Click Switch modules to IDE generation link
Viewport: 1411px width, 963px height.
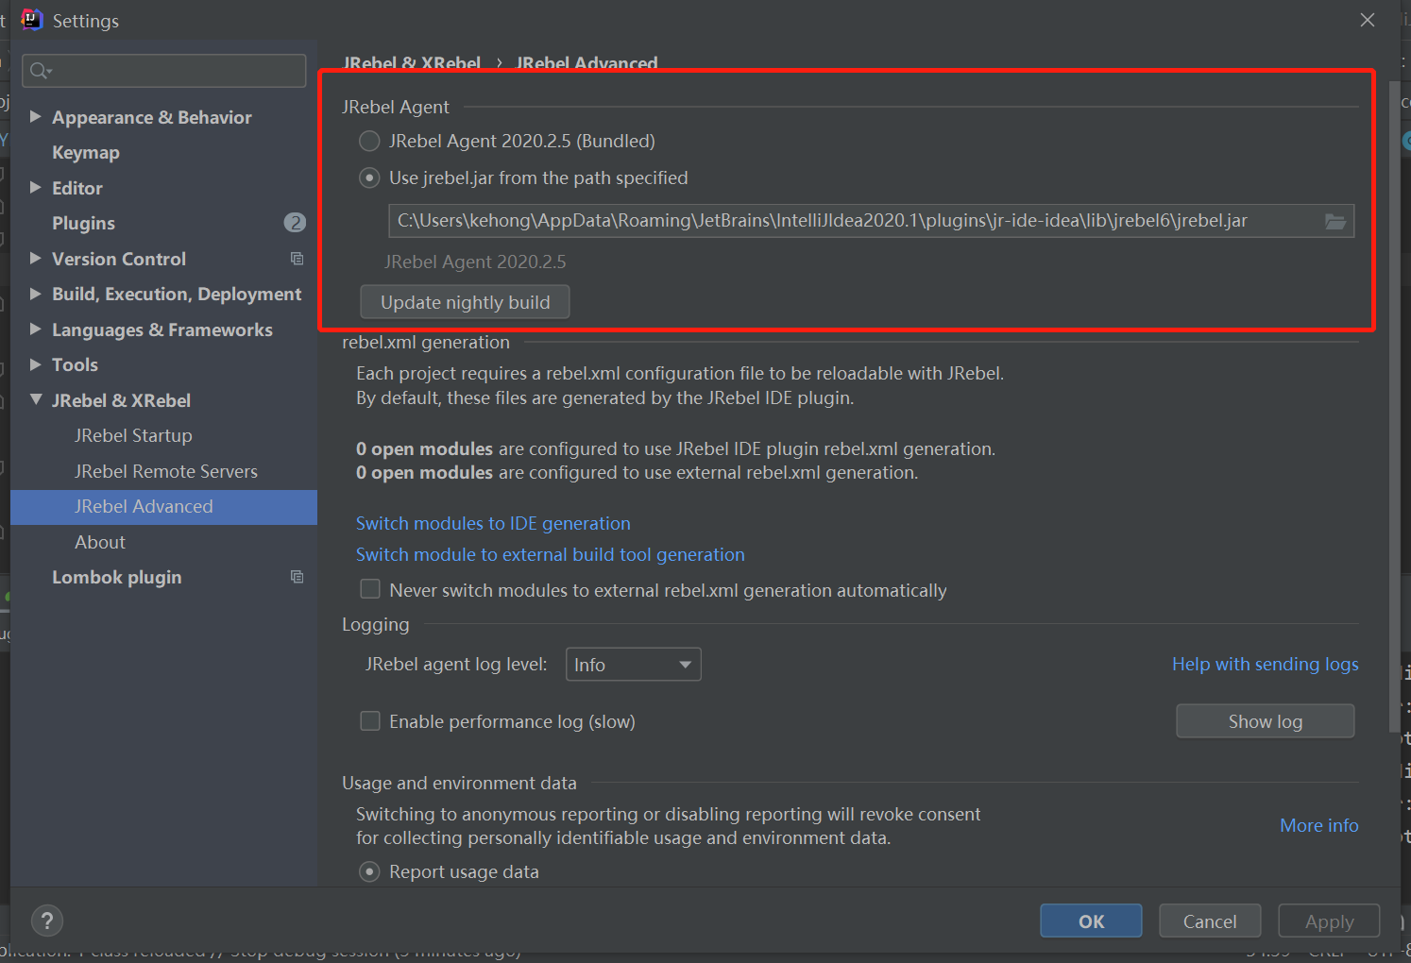point(493,523)
